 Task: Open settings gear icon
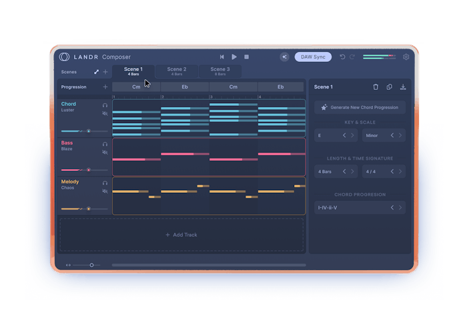click(x=406, y=57)
